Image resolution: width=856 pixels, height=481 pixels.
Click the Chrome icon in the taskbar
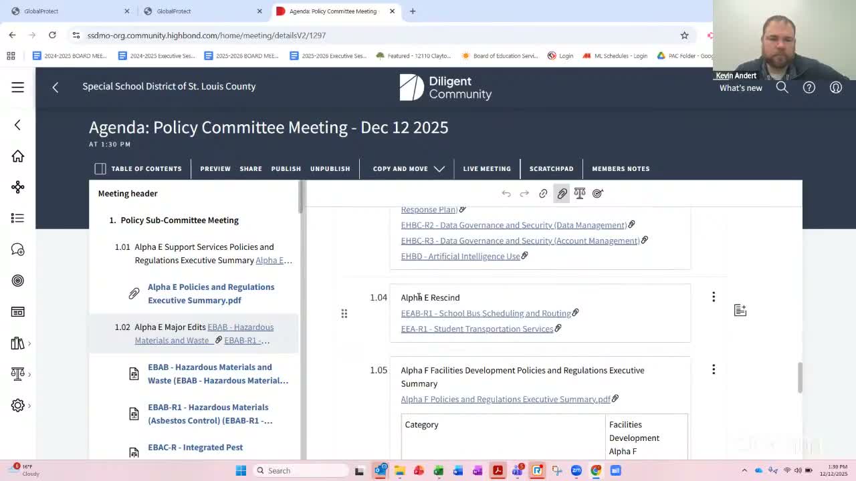595,470
